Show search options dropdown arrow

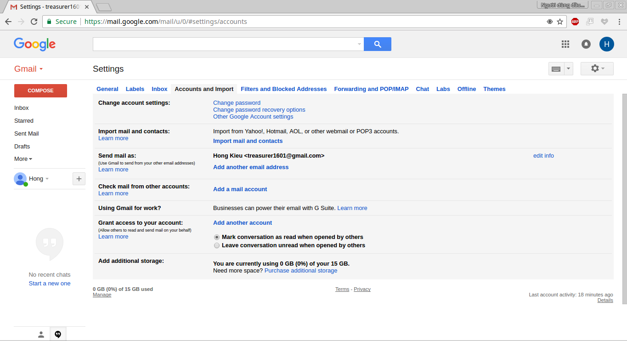pyautogui.click(x=359, y=44)
